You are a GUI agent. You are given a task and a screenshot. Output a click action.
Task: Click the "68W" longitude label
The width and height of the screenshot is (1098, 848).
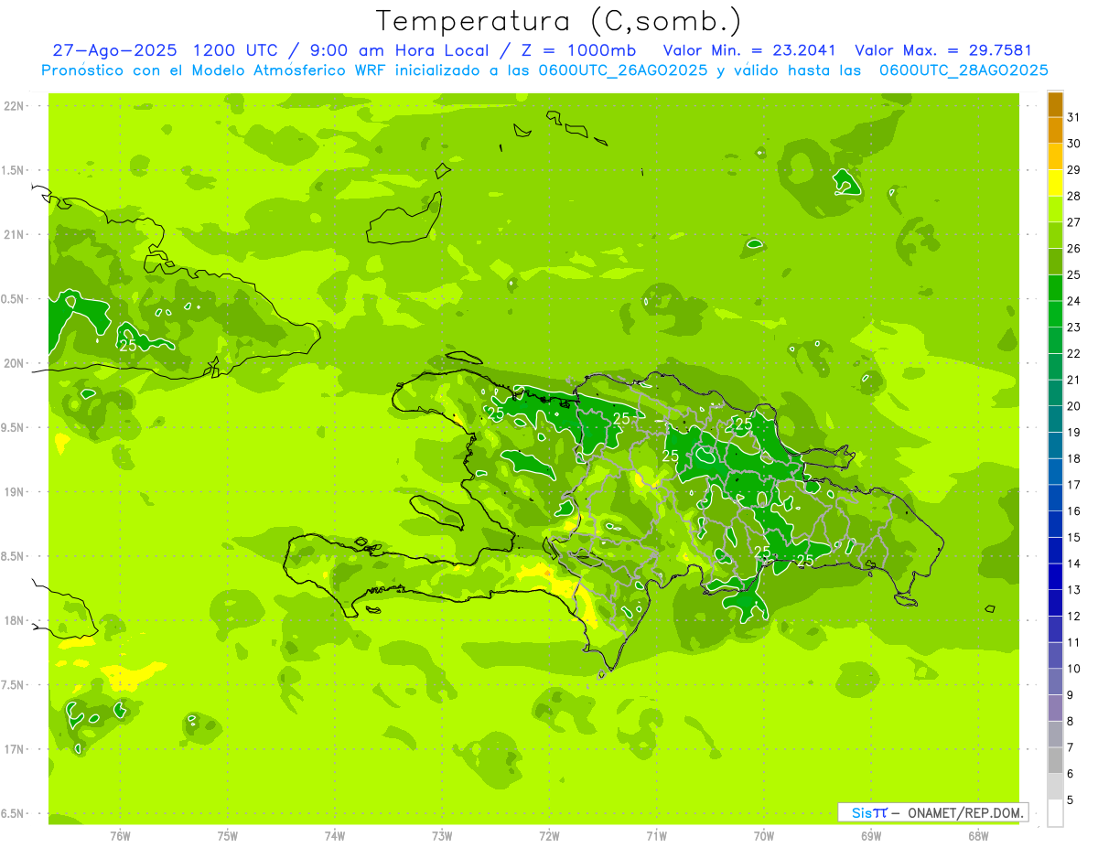pyautogui.click(x=978, y=836)
